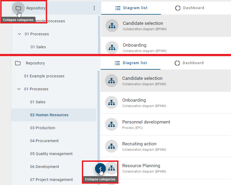
Task: Click the category tree scrollbar
Action: point(98,108)
